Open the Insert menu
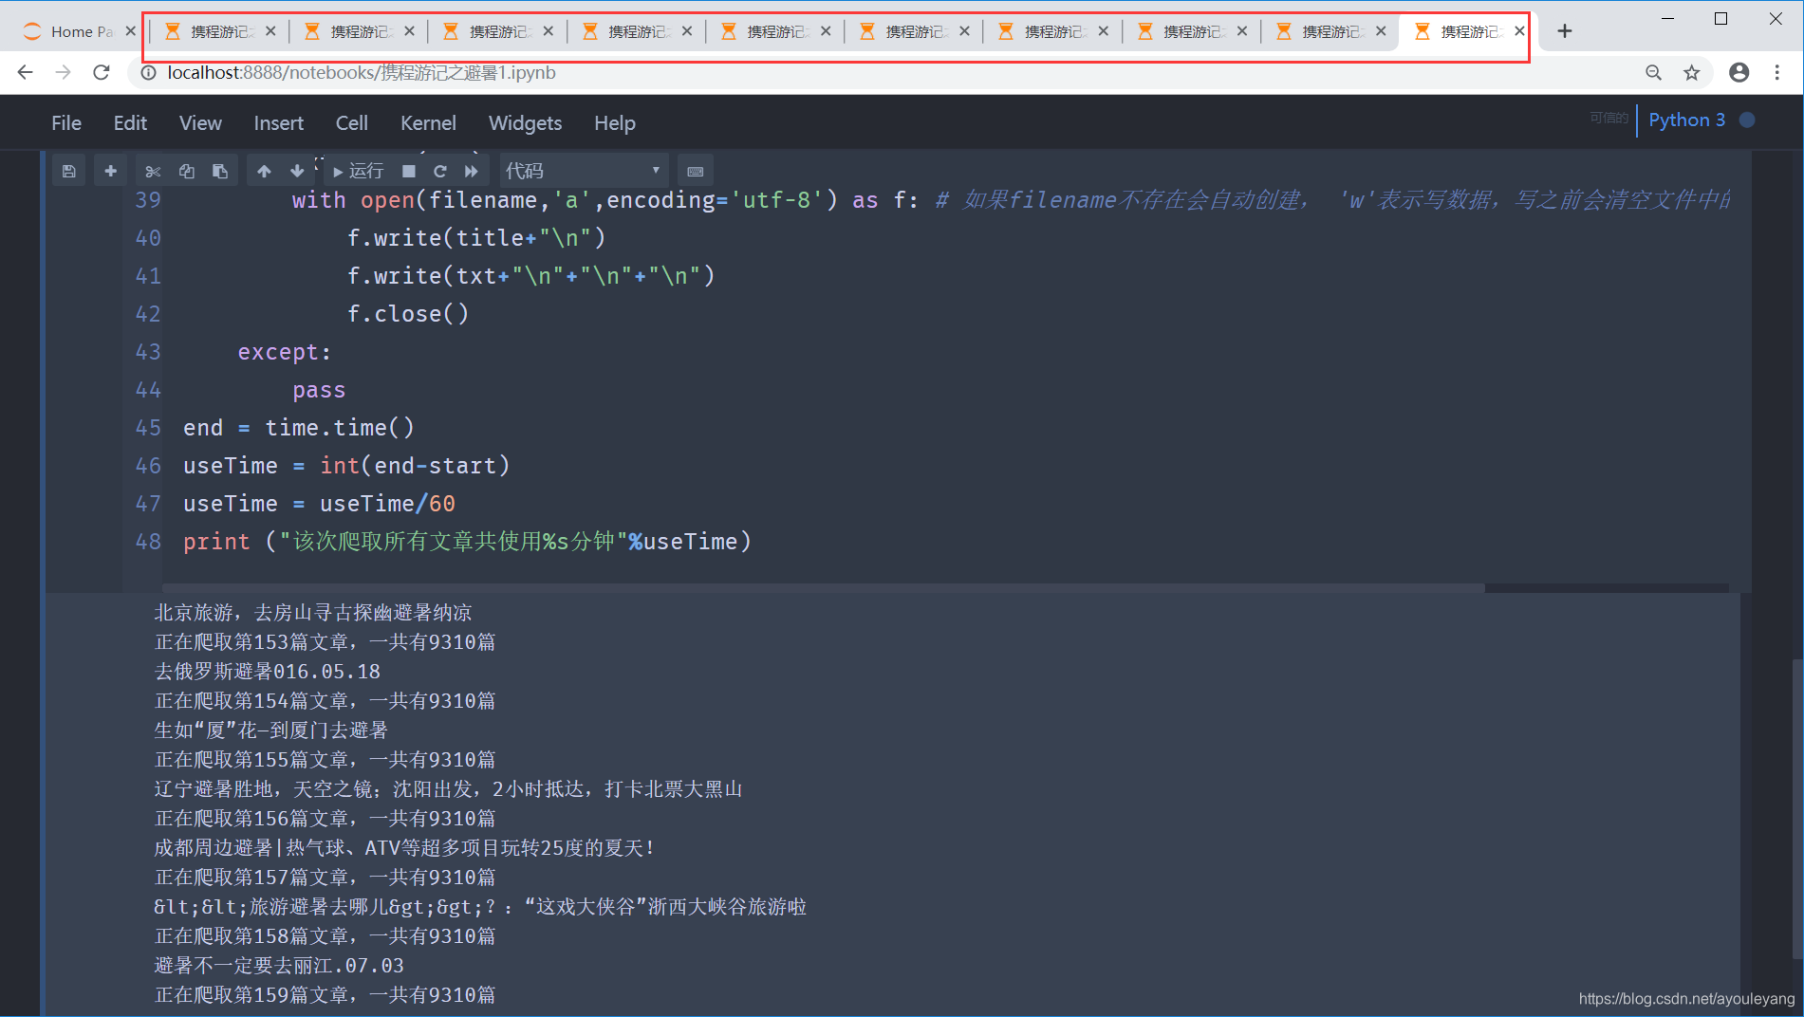Screen dimensions: 1804x1017 [x=278, y=123]
